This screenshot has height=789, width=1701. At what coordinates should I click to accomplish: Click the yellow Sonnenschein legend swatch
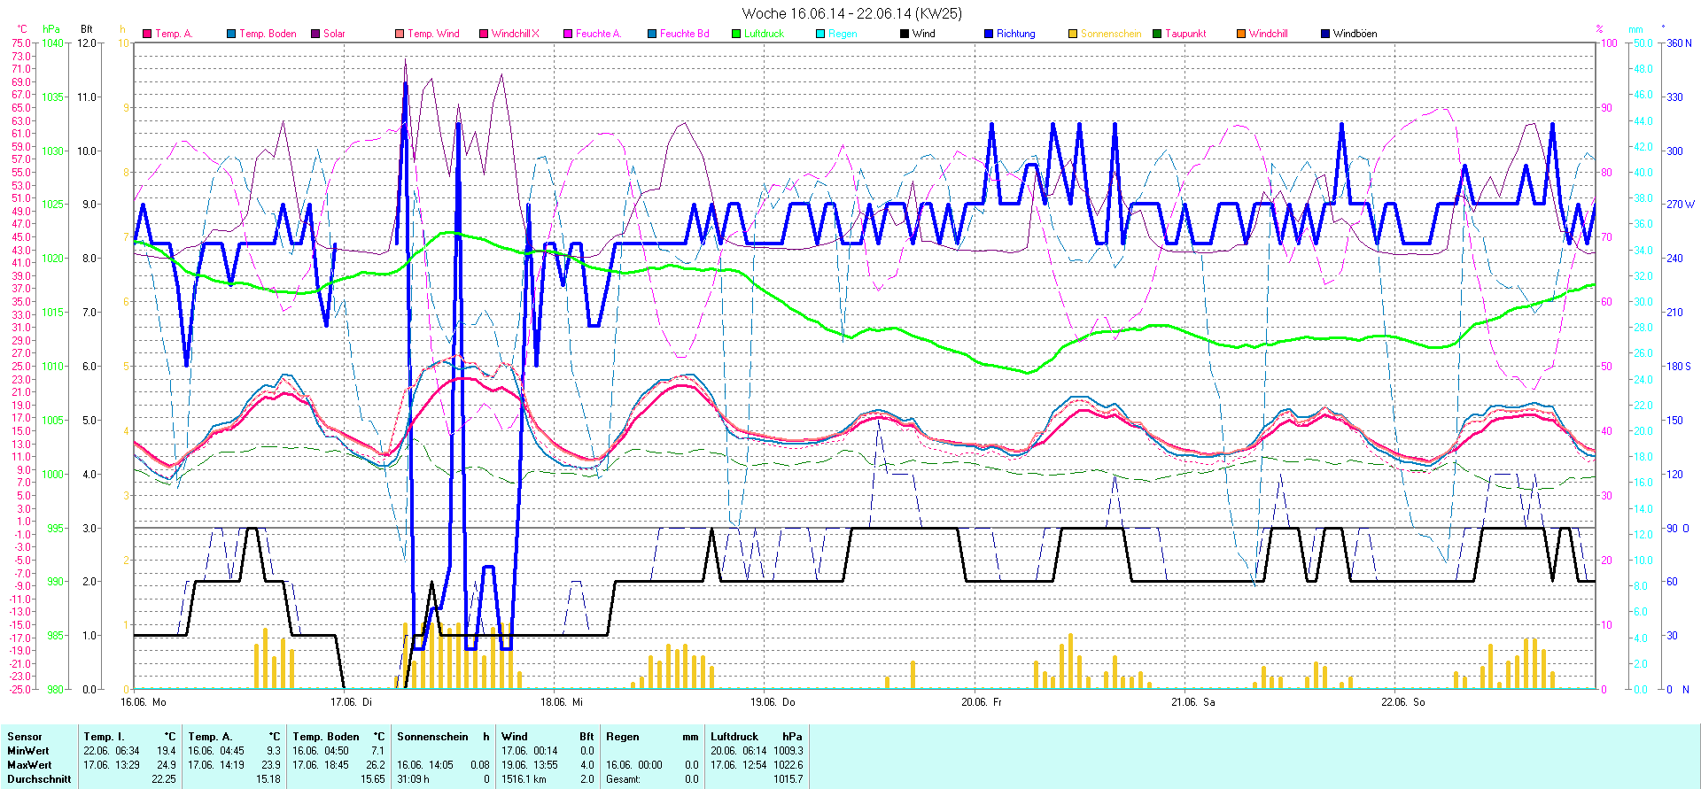coord(1073,34)
